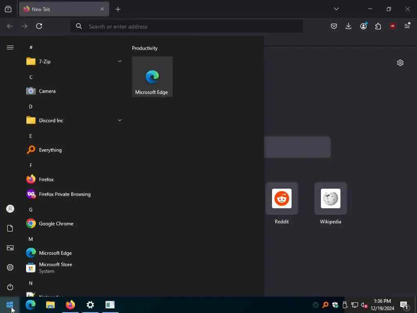Expand the 7-Zip folder

click(x=74, y=62)
